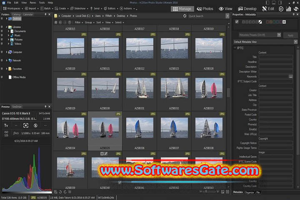
Task: Click the zoom-in plus beside thumbnail slider
Action: tap(218, 192)
